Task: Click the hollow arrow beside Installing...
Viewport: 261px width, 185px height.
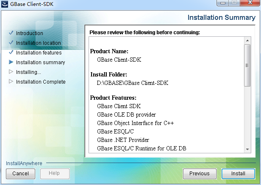Action: (x=11, y=72)
